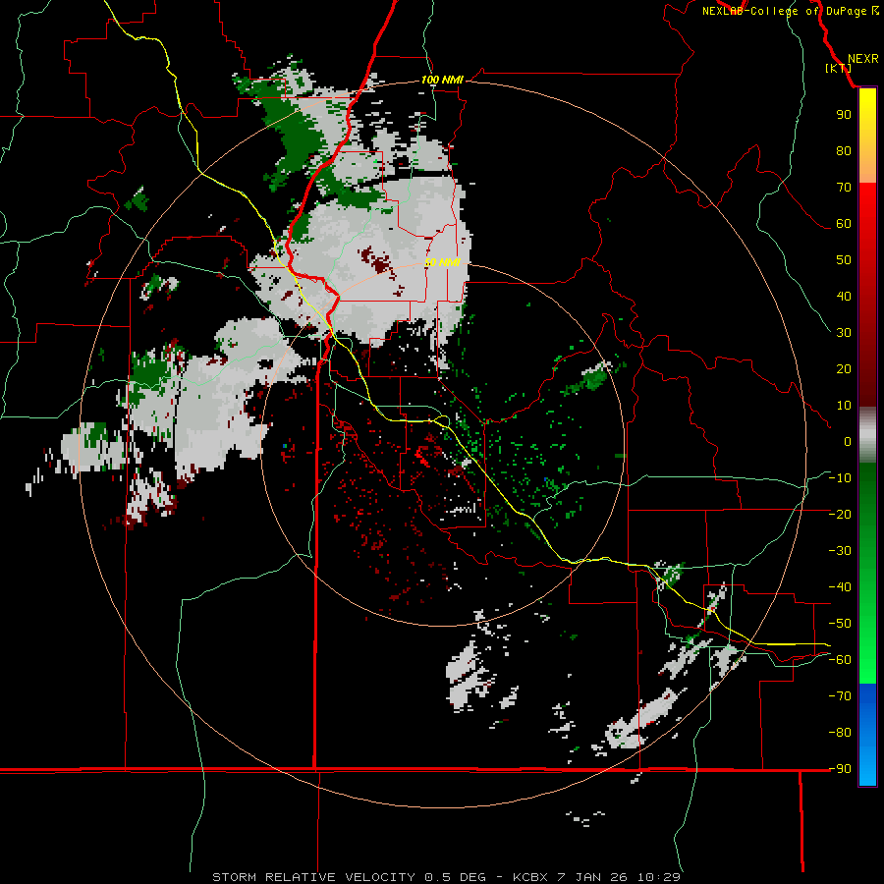Click the -20 value on the velocity scale
Screen dimensions: 884x884
tap(840, 515)
